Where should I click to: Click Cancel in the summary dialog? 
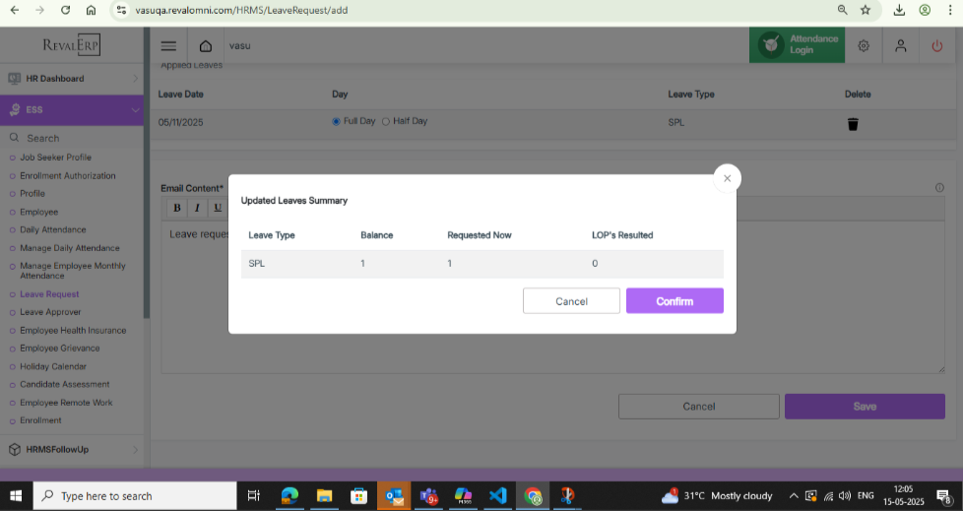pyautogui.click(x=571, y=301)
